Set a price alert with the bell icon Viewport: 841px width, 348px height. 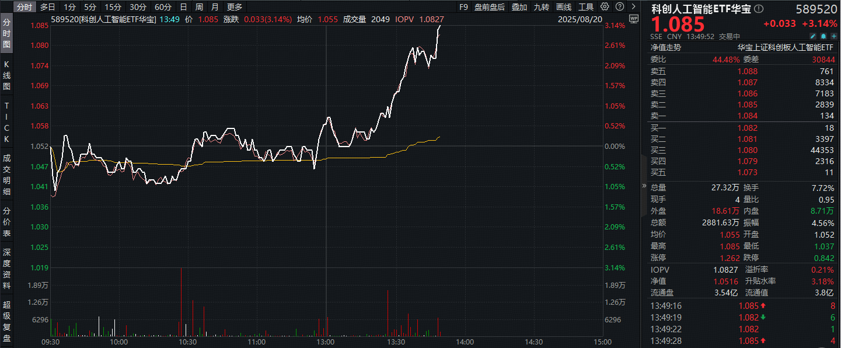point(824,36)
